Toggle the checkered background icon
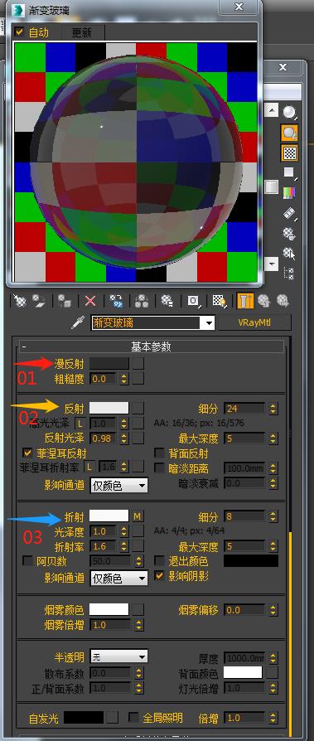Screen dimensions: 314x741 pyautogui.click(x=289, y=153)
